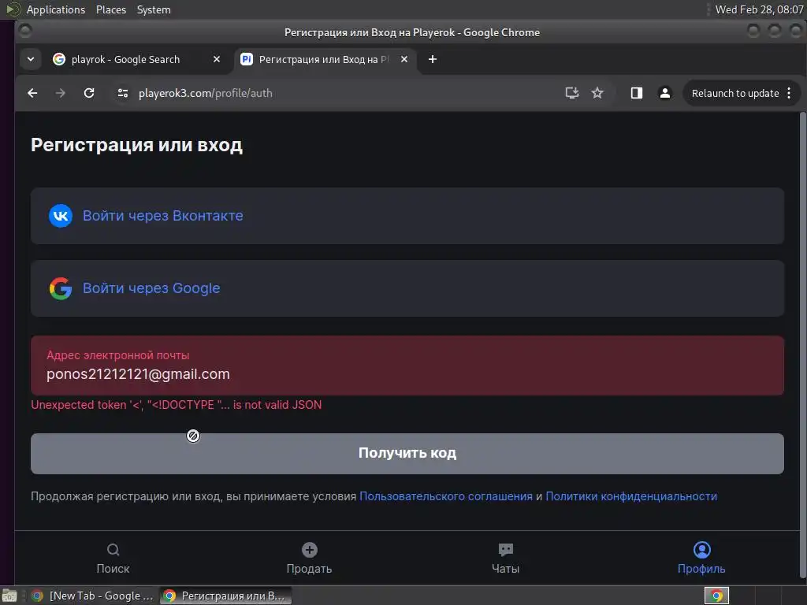Click the address bar URL
Viewport: 807px width, 605px height.
[x=206, y=93]
